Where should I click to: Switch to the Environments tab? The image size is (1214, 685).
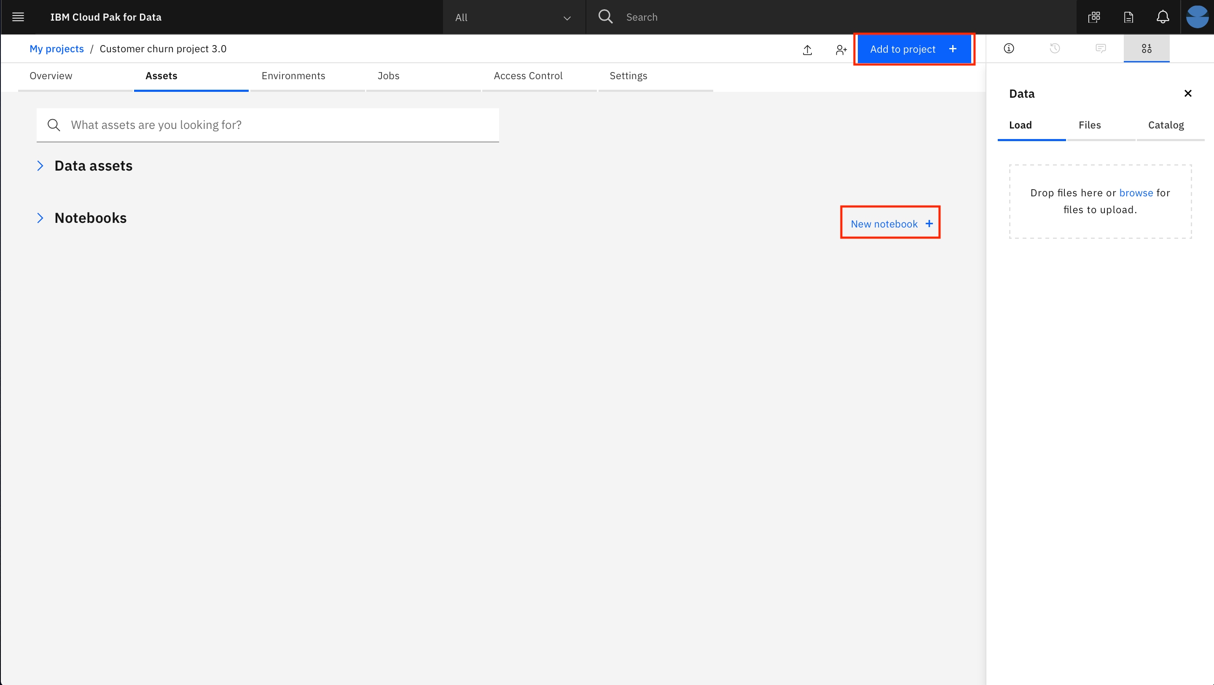click(x=293, y=76)
